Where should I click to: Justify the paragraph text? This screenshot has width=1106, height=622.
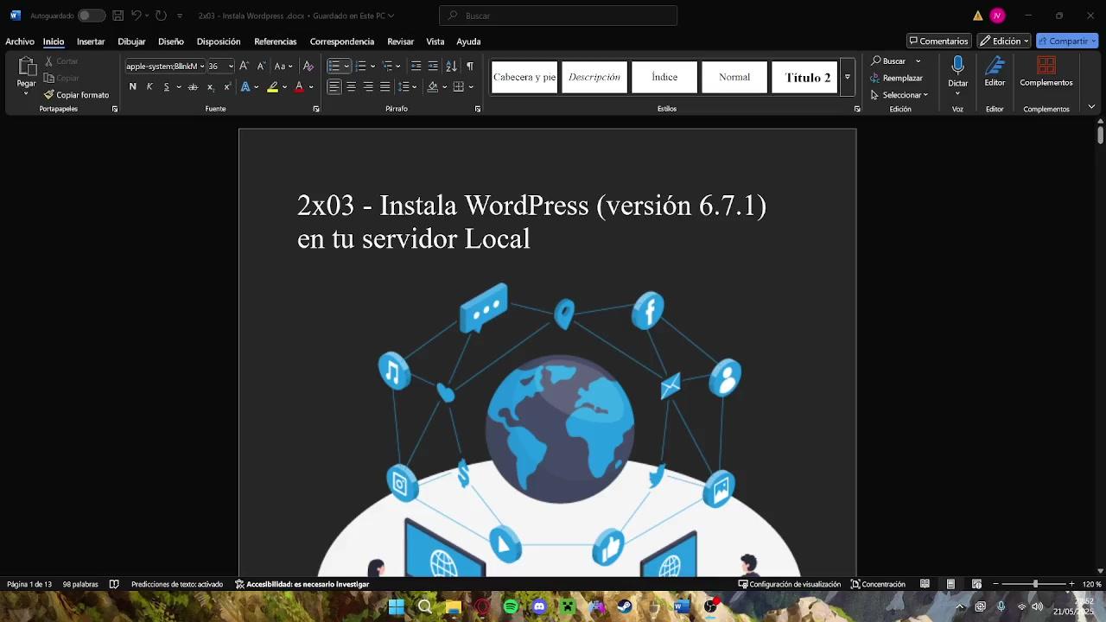(x=385, y=86)
